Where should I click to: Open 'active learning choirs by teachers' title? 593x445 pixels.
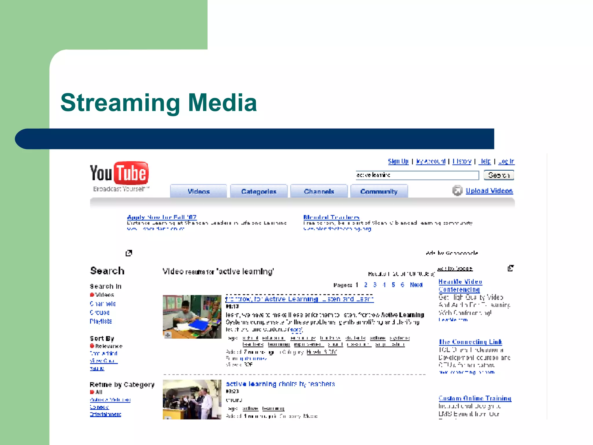coord(280,384)
